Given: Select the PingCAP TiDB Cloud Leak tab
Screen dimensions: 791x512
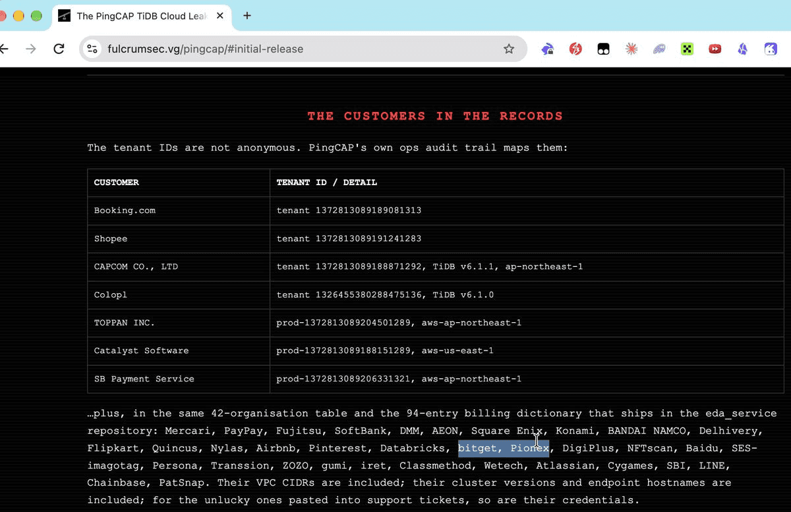Looking at the screenshot, I should 140,16.
